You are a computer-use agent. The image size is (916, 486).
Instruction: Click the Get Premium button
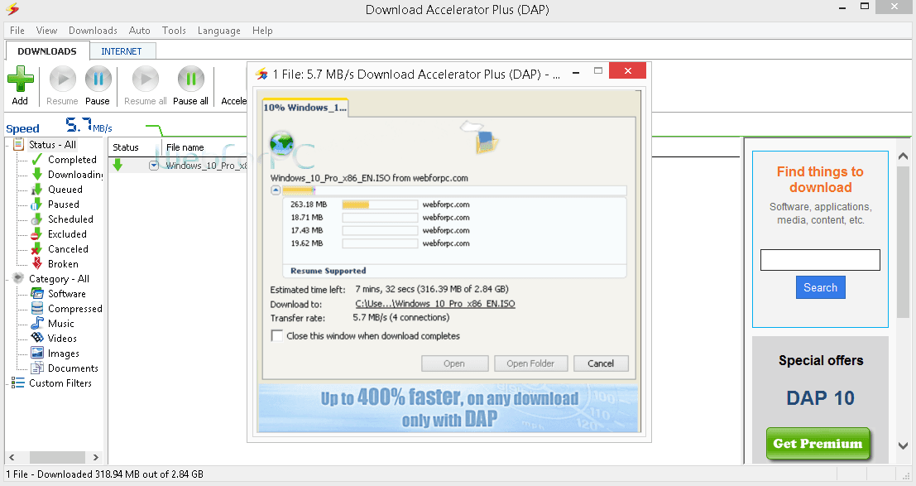(x=818, y=443)
